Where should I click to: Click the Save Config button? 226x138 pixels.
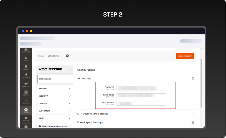(x=185, y=56)
